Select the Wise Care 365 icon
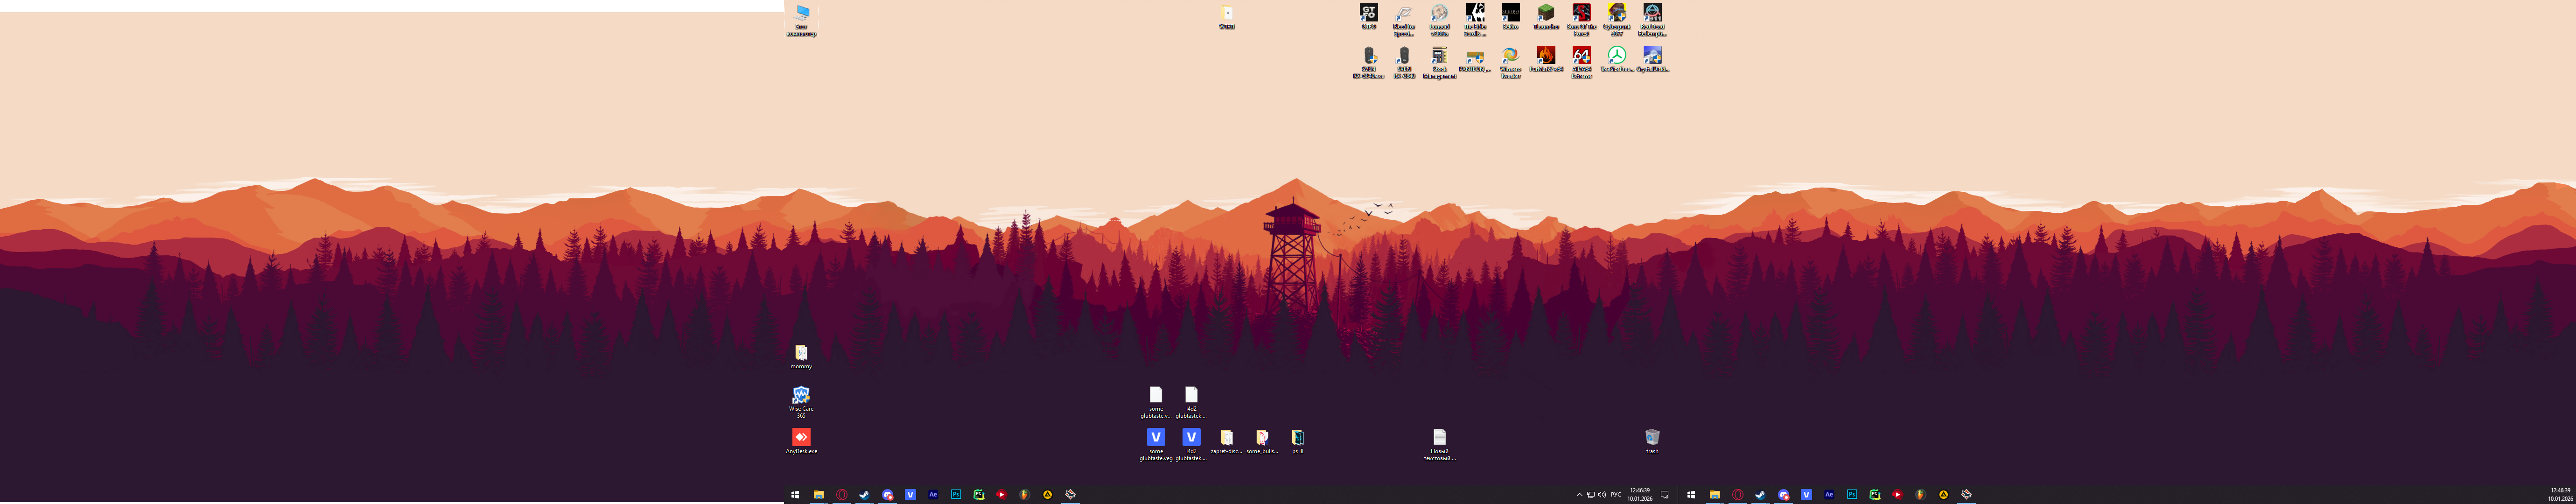Viewport: 2576px width, 504px height. tap(801, 396)
